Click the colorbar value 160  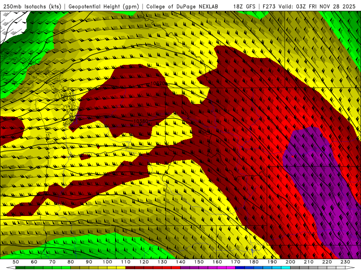(217, 262)
